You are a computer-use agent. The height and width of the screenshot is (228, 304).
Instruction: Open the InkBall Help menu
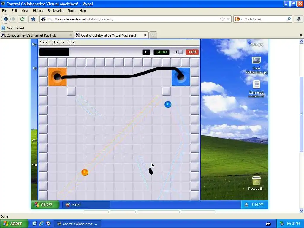click(70, 42)
